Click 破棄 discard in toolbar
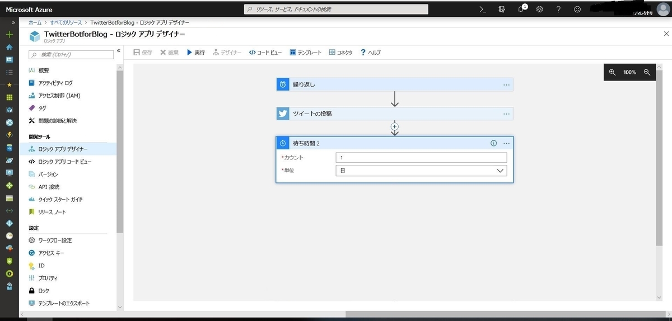Image resolution: width=672 pixels, height=321 pixels. pos(169,52)
